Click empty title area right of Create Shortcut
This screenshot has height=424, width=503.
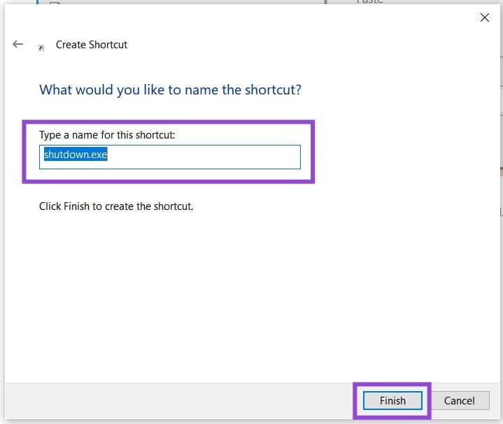280,45
